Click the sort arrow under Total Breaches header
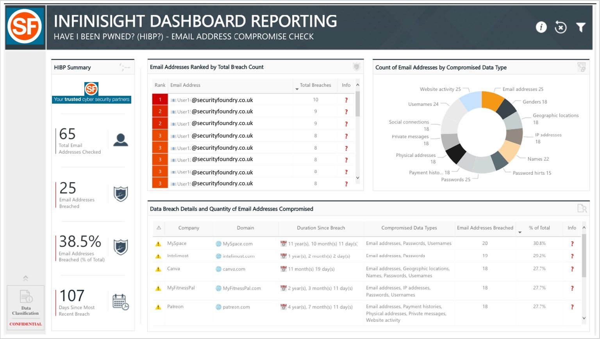The image size is (600, 339). pos(297,89)
